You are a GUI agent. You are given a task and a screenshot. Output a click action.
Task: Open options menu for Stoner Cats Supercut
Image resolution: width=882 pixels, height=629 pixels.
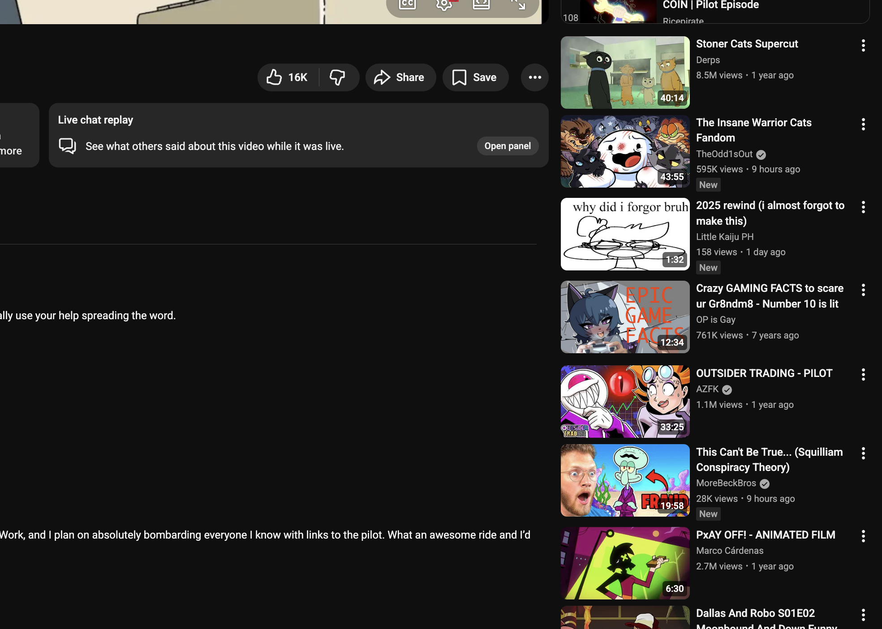click(863, 45)
